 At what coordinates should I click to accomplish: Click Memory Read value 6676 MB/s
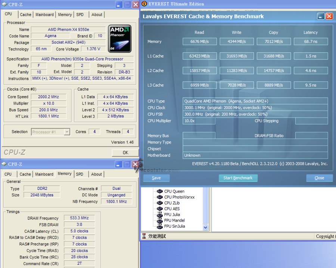(x=199, y=41)
